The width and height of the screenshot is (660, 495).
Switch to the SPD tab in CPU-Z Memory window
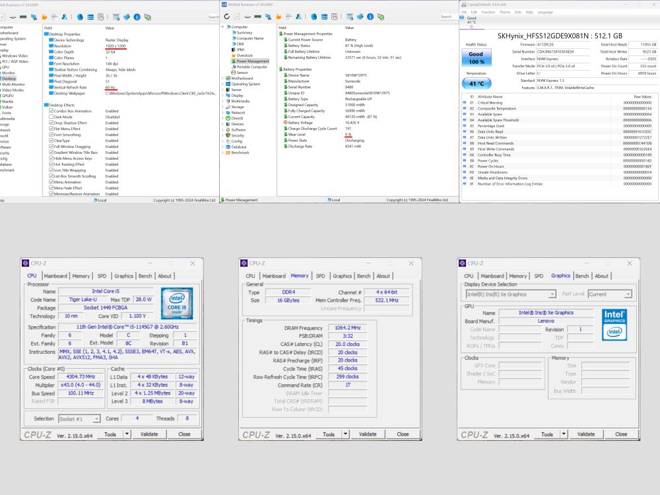(x=320, y=276)
